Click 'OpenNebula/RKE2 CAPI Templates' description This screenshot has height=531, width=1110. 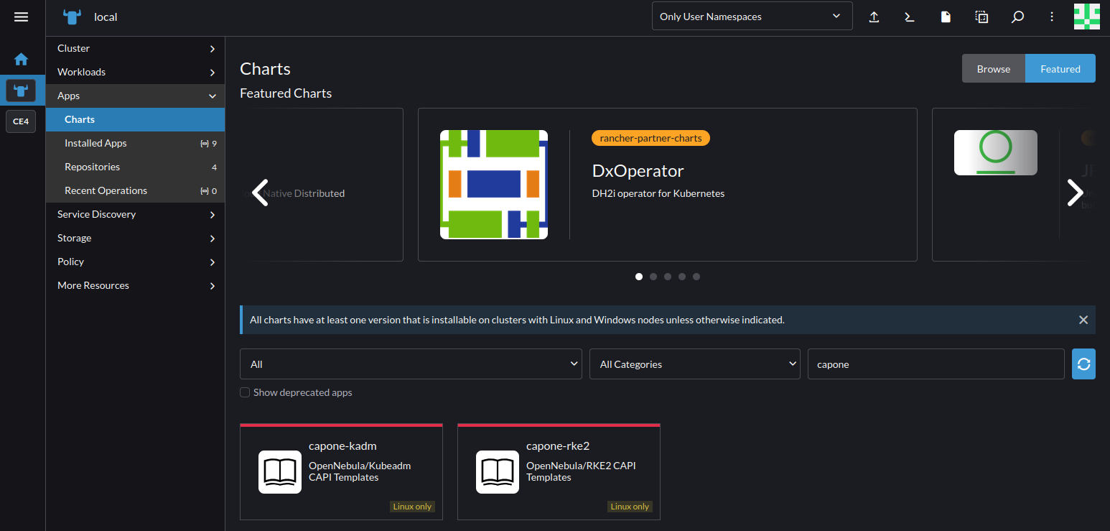(581, 471)
